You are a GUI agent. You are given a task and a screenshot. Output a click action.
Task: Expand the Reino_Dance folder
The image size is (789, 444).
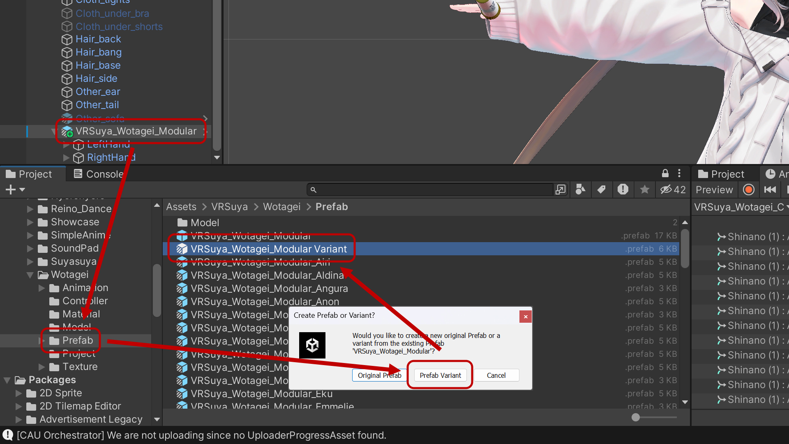(x=30, y=209)
